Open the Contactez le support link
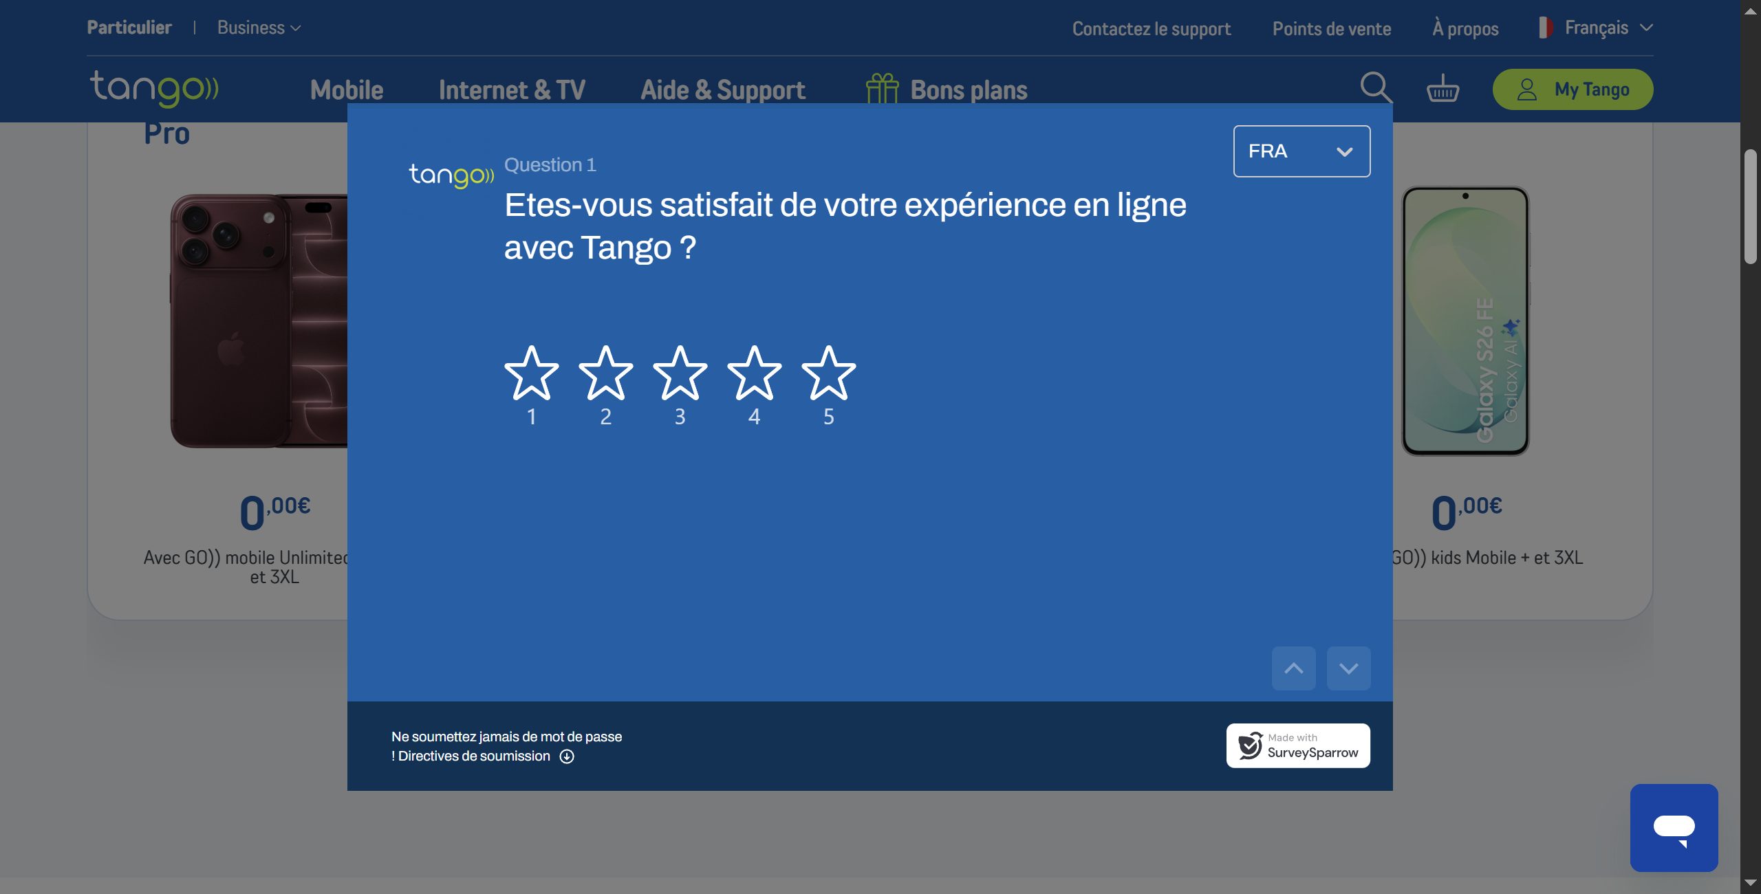 point(1152,29)
